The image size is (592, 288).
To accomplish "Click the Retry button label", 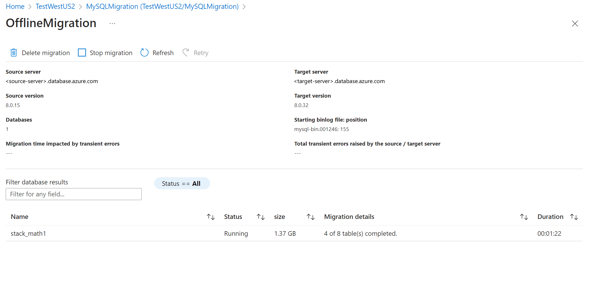I will click(x=201, y=53).
